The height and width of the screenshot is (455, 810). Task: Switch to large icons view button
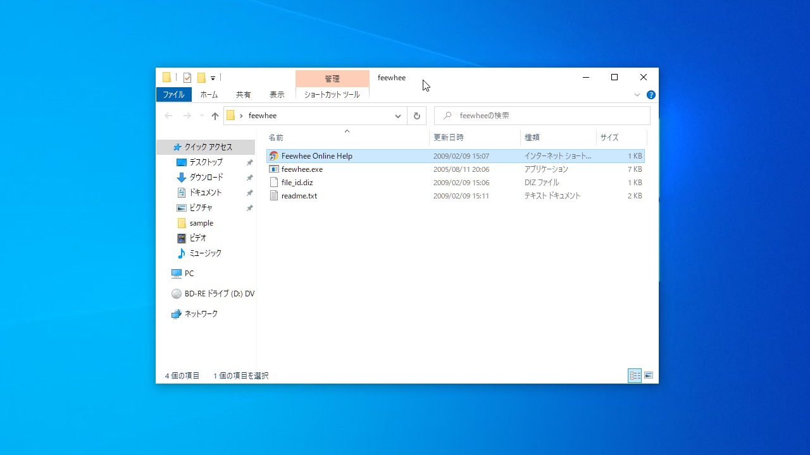[649, 375]
